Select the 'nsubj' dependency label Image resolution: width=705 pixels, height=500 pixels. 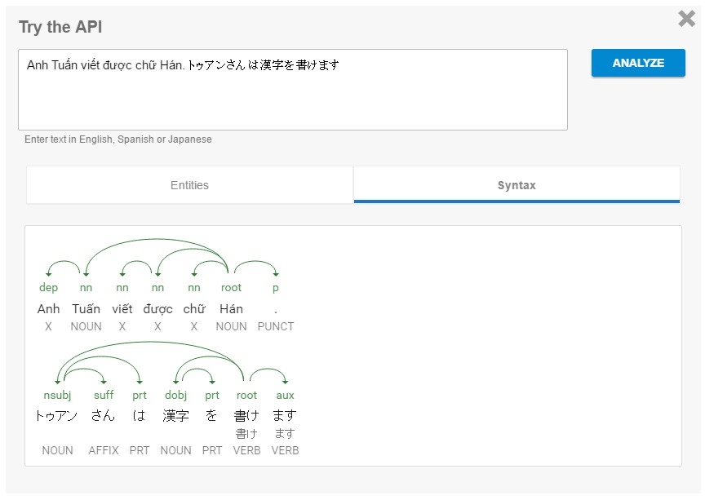57,395
